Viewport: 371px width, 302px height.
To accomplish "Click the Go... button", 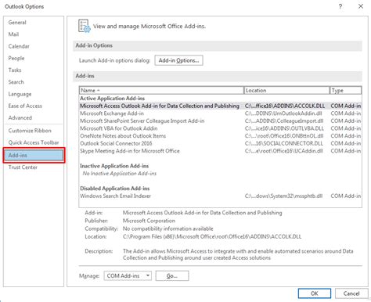I will pos(172,275).
